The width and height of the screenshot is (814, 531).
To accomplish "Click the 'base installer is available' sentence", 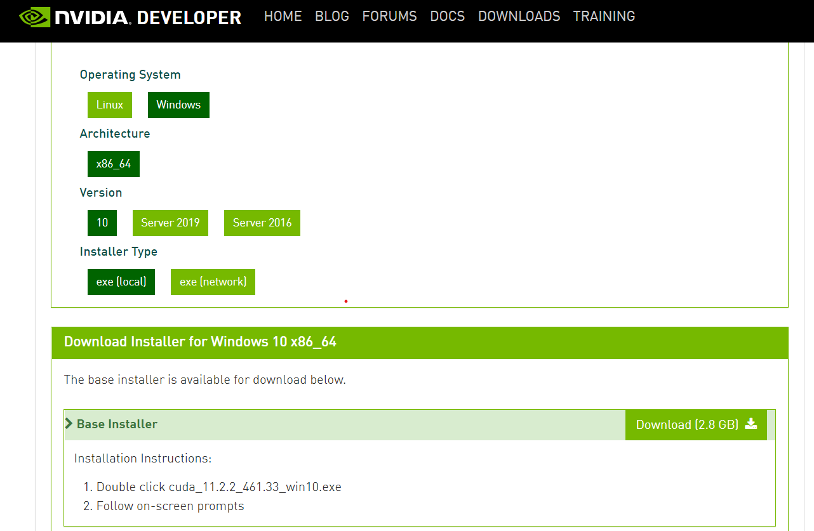I will pyautogui.click(x=205, y=380).
